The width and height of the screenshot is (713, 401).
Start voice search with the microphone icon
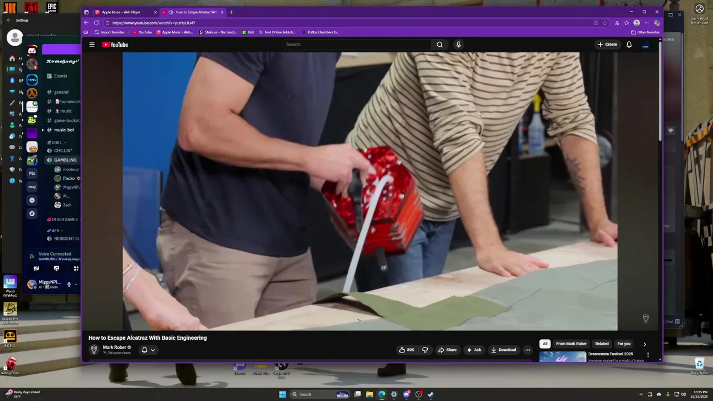[458, 45]
